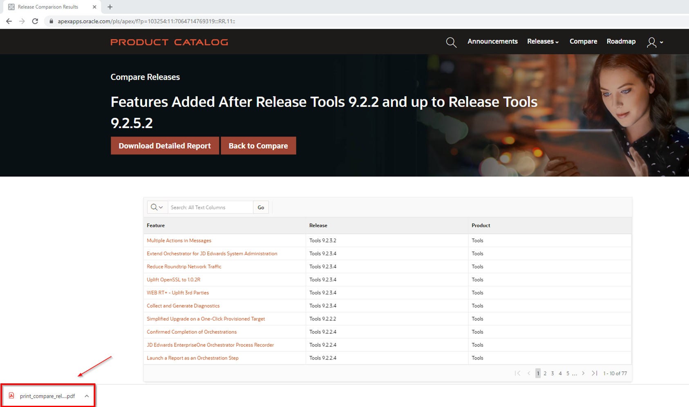Open Uplift OpenSSL to 1.0.2R feature
This screenshot has height=407, width=689.
click(x=173, y=280)
